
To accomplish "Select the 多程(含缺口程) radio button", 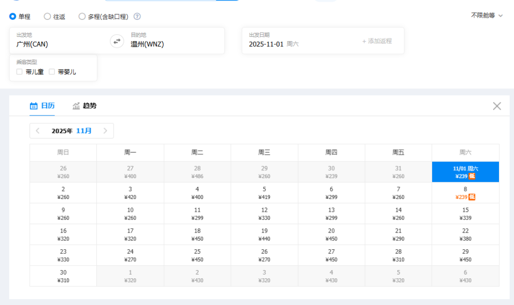I will coord(82,17).
